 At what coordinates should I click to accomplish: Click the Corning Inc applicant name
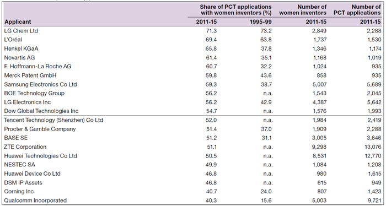(19, 192)
